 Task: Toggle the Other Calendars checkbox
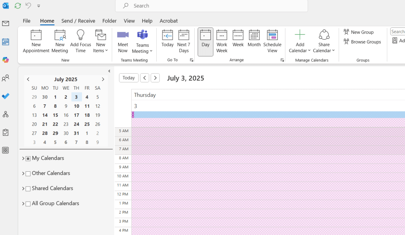point(28,174)
